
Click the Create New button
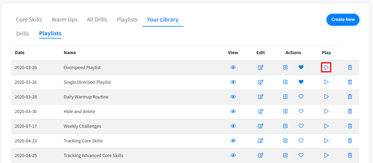(343, 19)
